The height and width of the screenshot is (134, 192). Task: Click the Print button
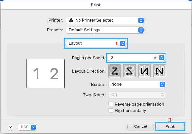(x=170, y=126)
